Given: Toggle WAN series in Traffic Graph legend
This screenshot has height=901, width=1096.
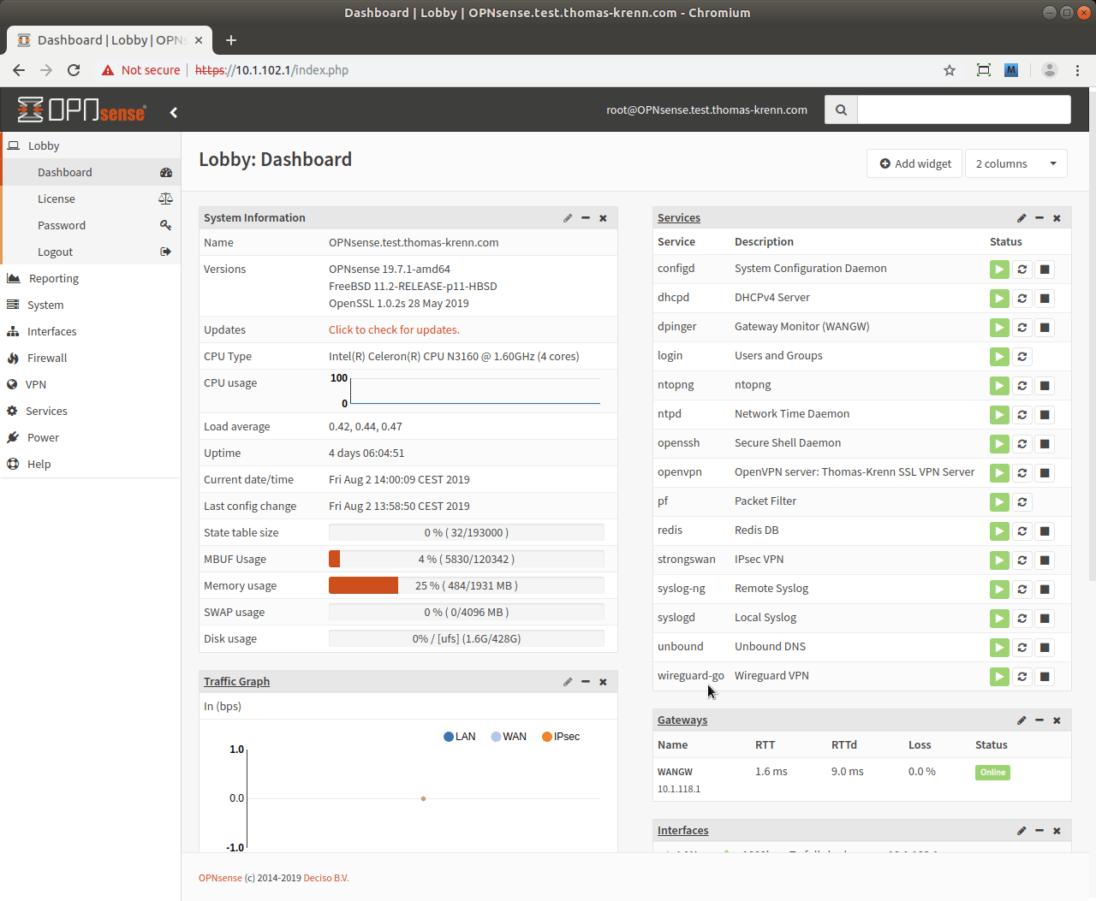Looking at the screenshot, I should (509, 737).
